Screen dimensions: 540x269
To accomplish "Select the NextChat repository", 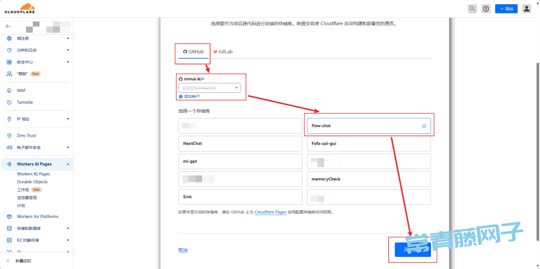I will click(x=240, y=144).
